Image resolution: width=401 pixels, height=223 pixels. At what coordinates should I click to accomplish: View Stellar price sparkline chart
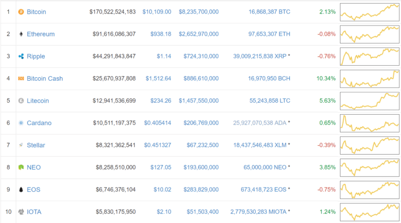point(370,145)
